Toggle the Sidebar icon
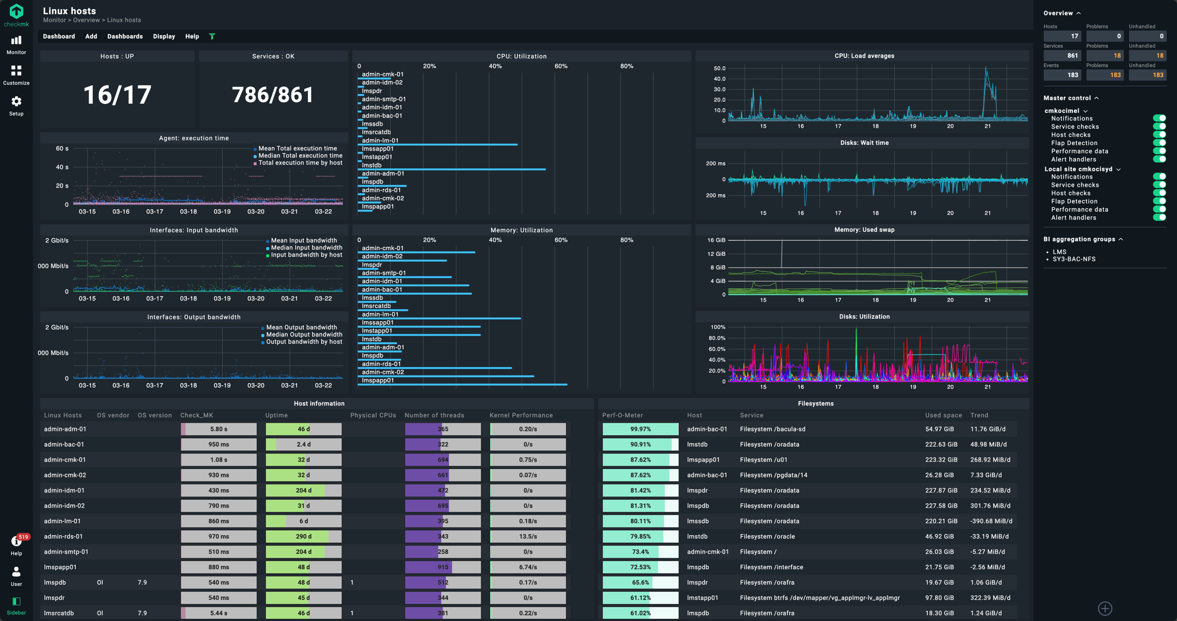Viewport: 1177px width, 621px height. tap(16, 605)
